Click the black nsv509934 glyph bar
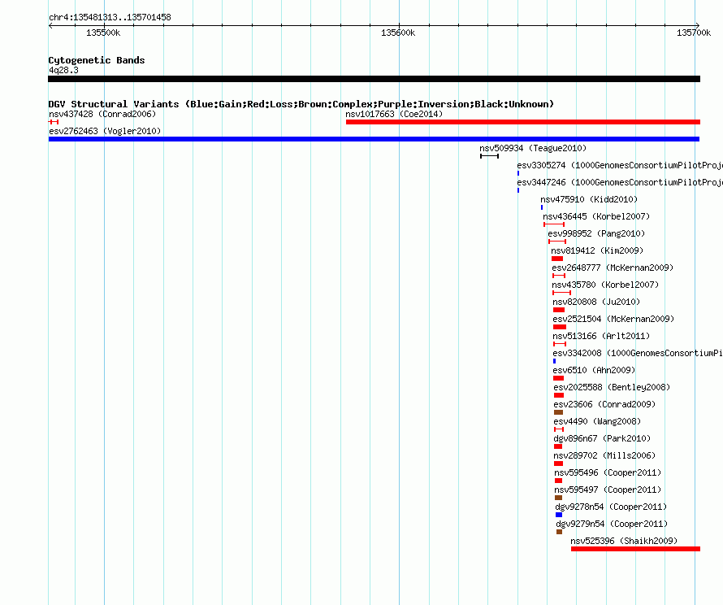This screenshot has height=605, width=723. tap(489, 156)
